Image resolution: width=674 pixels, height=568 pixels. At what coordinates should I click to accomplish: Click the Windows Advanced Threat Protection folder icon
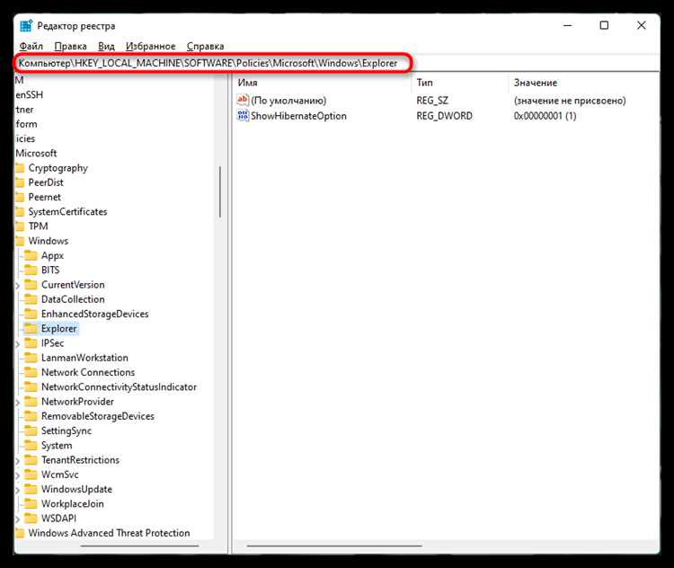click(20, 534)
